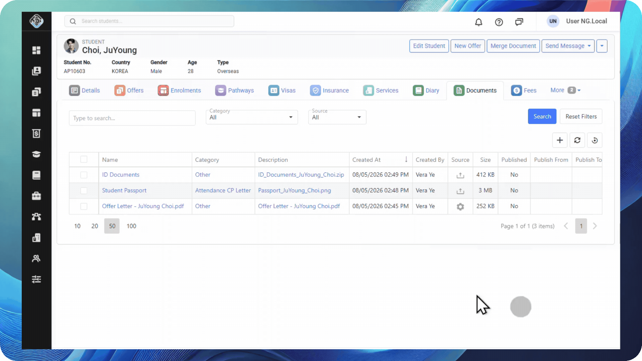The height and width of the screenshot is (361, 642).
Task: Set page size to 10
Action: pos(77,226)
